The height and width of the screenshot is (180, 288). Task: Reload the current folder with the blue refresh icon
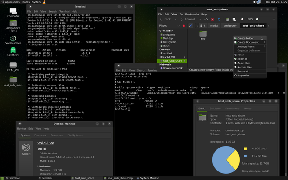tap(219, 19)
